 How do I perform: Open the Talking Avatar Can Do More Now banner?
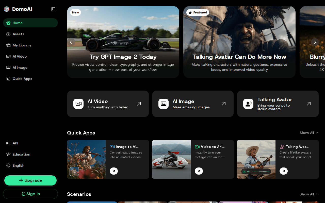pyautogui.click(x=239, y=42)
